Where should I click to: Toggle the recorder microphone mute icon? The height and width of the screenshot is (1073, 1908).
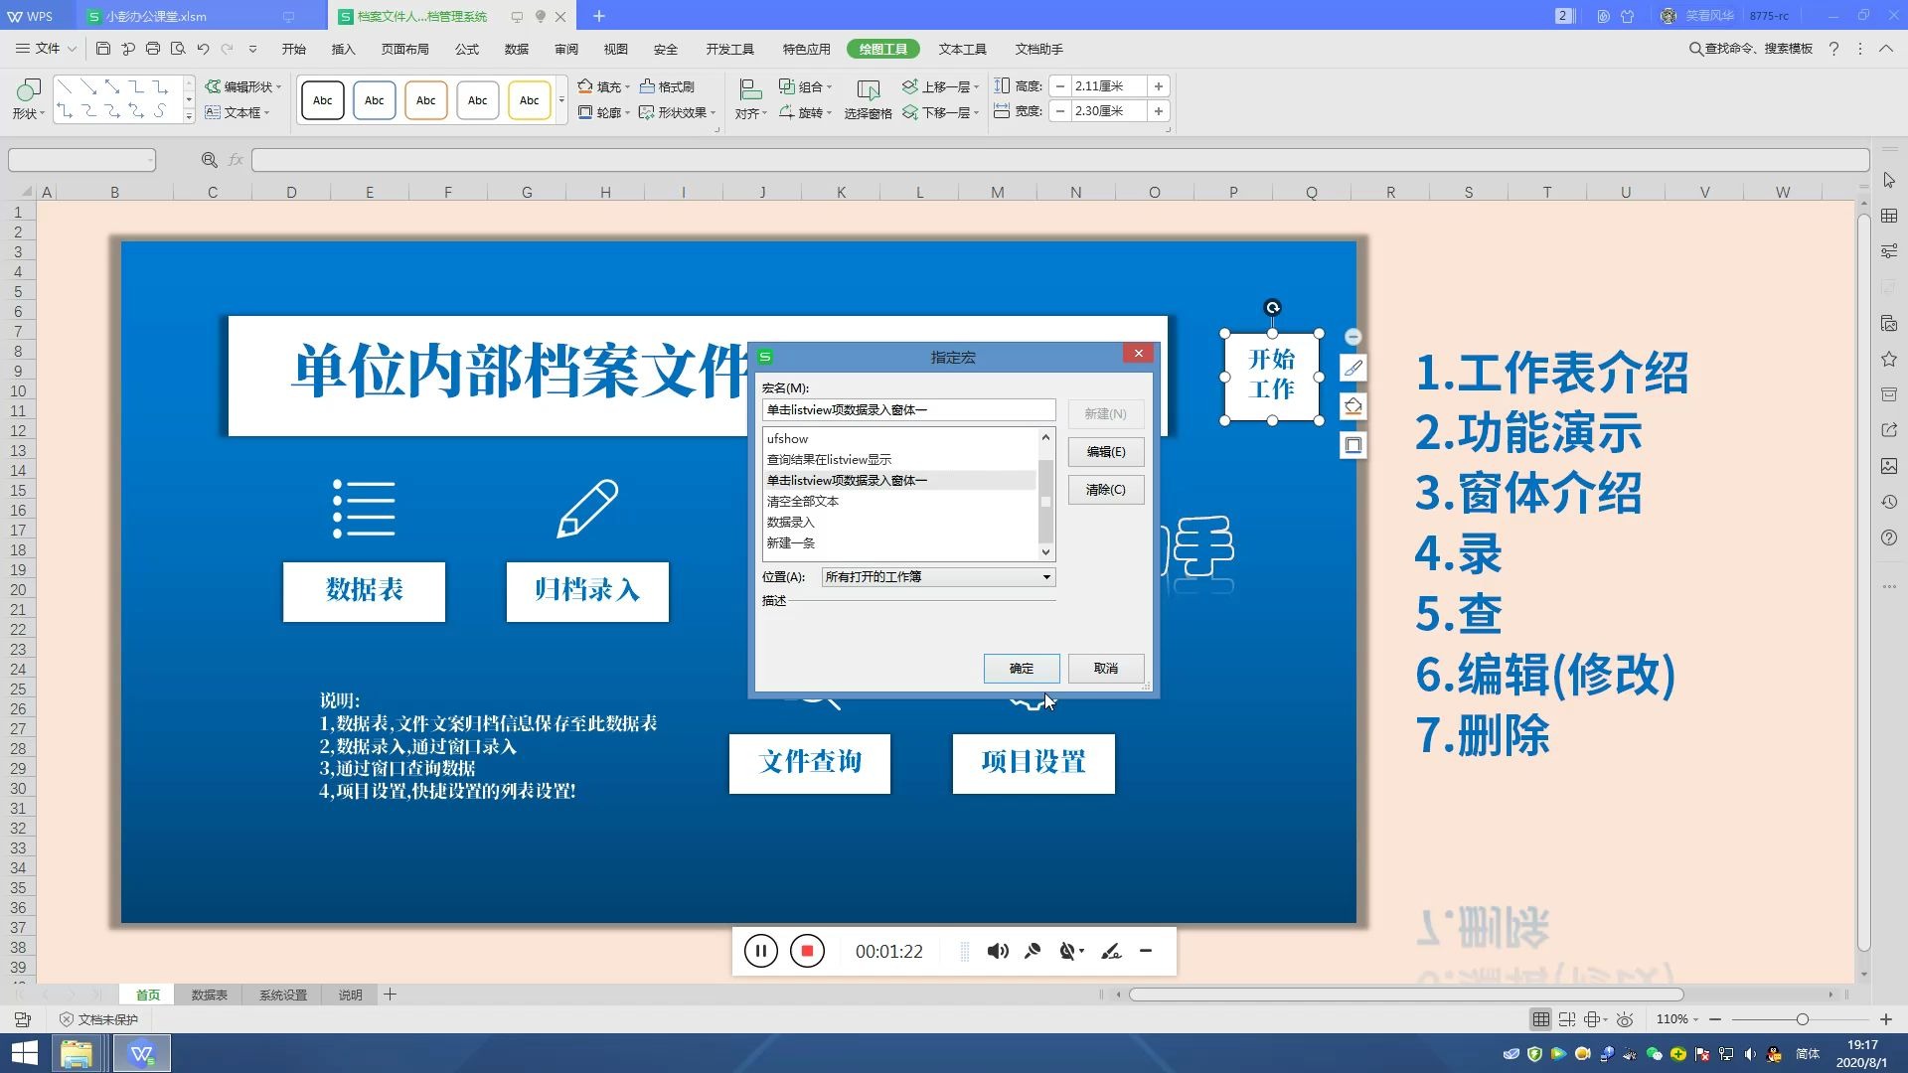pos(1033,951)
